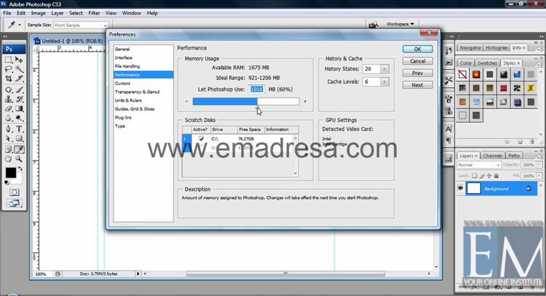Go to Prev preferences page
This screenshot has width=546, height=296.
[x=417, y=73]
